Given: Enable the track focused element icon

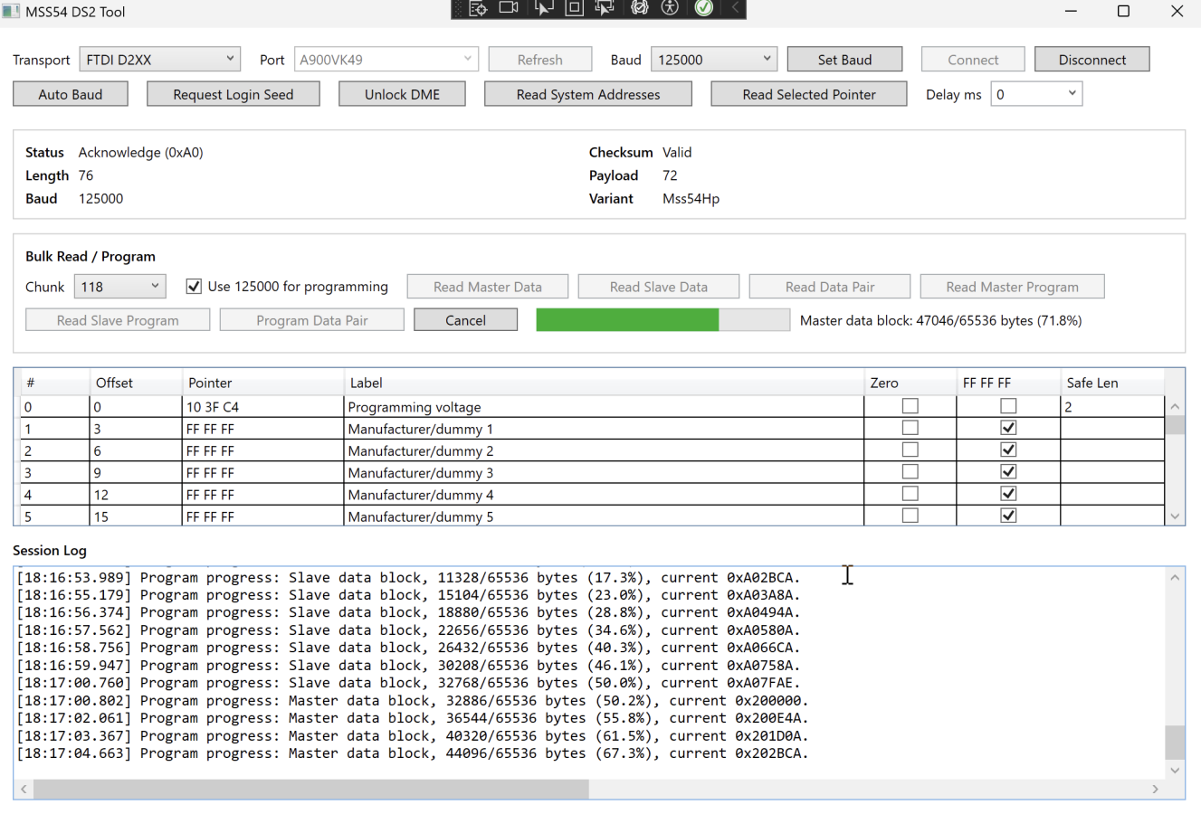Looking at the screenshot, I should (605, 8).
